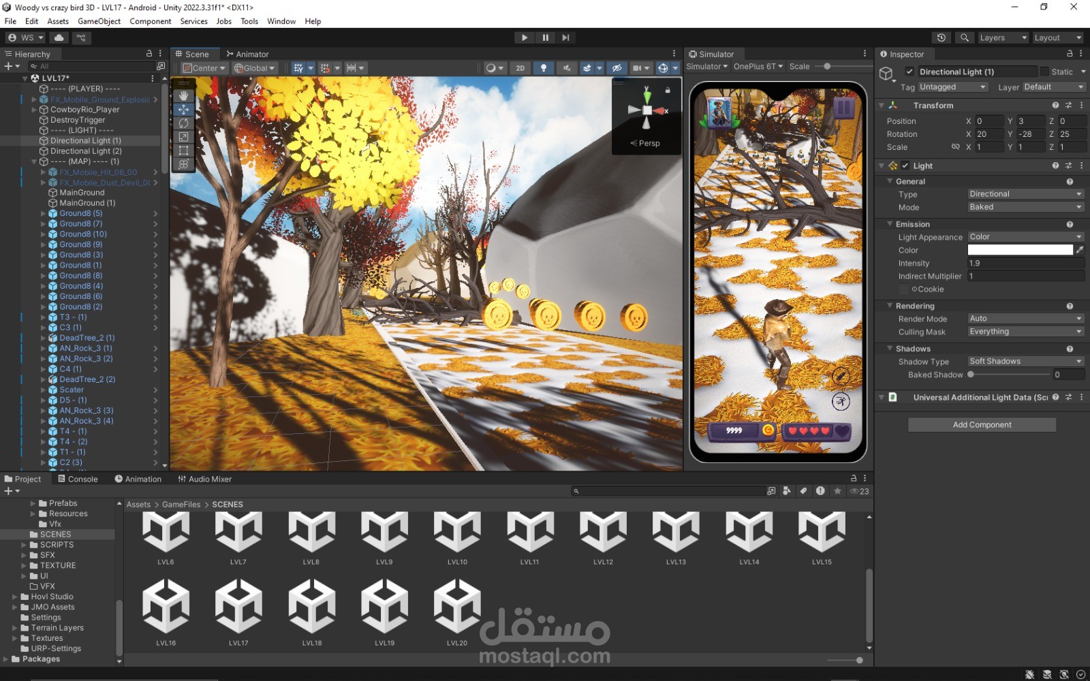Toggle the orientation gizmo lock icon

668,89
